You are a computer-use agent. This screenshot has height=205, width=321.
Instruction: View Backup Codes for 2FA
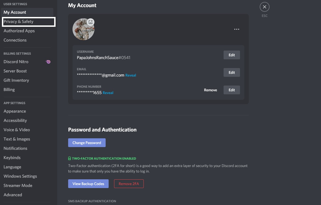[x=88, y=184]
